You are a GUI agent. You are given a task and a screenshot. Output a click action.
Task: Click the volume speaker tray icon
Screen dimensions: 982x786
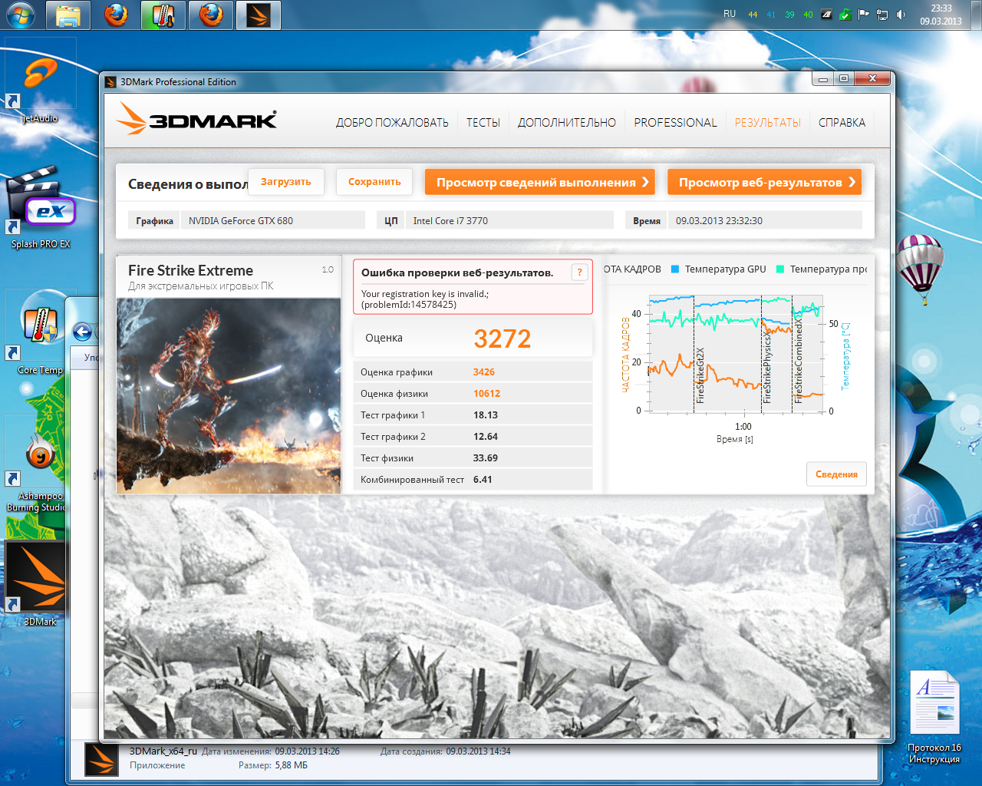(x=901, y=15)
